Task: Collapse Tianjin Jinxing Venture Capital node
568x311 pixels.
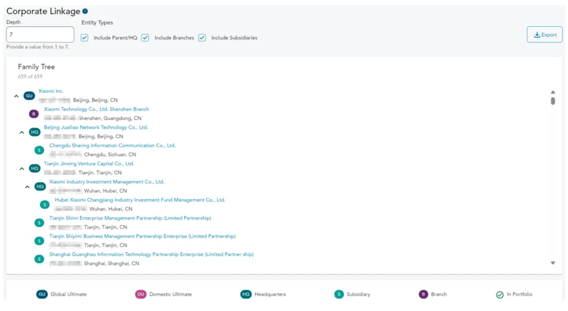Action: click(22, 168)
